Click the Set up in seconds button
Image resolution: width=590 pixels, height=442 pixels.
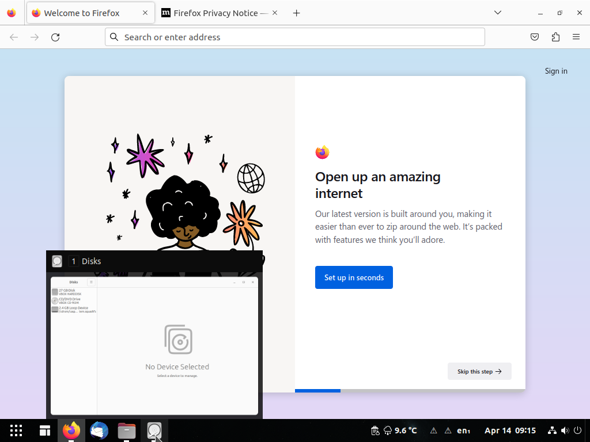click(354, 277)
